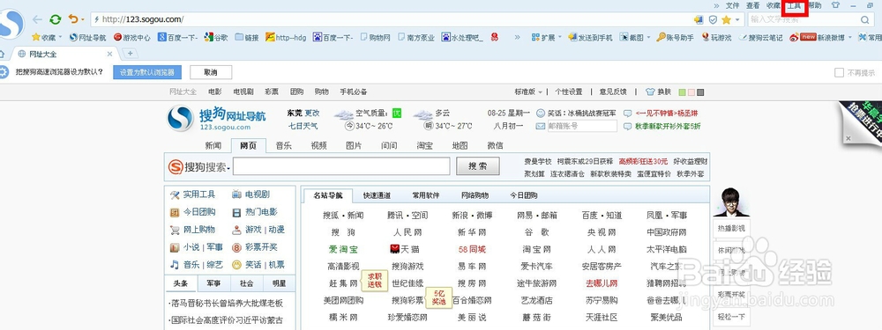Screen dimensions: 882x330
Task: Select the green skin color swatch
Action: pos(683,92)
